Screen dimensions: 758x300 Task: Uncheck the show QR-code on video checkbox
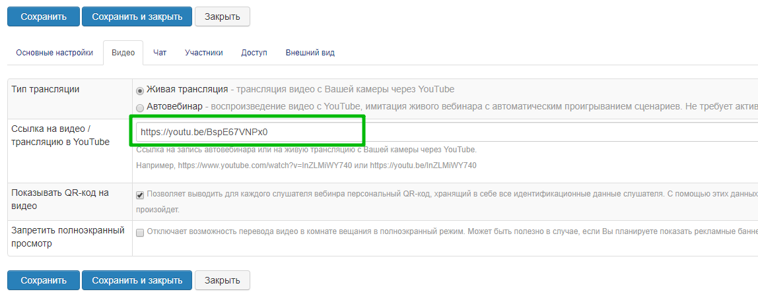click(140, 195)
